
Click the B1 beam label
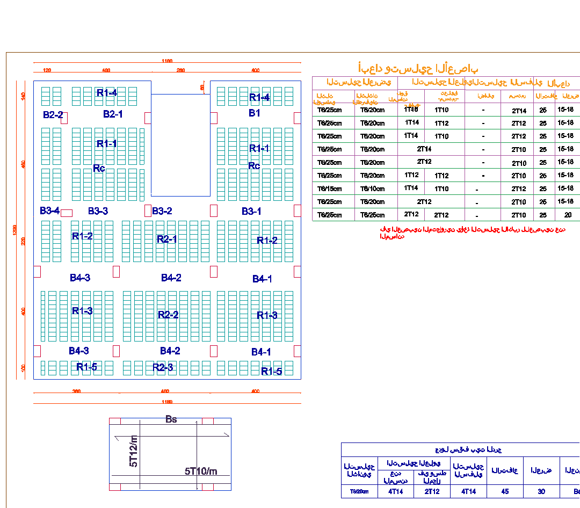(254, 113)
